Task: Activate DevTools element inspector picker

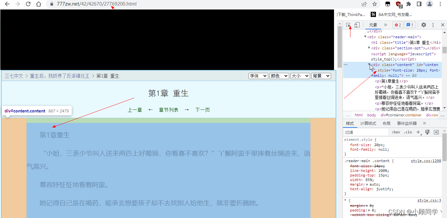Action: click(348, 25)
